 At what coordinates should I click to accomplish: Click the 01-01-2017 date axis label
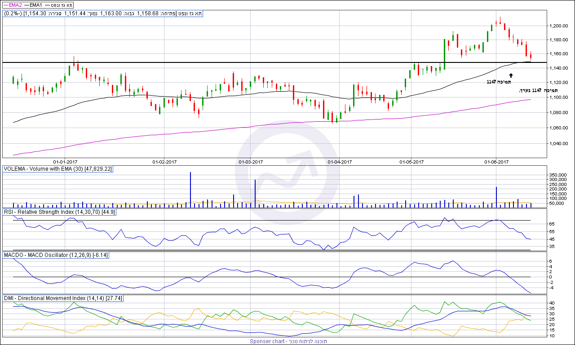[65, 162]
